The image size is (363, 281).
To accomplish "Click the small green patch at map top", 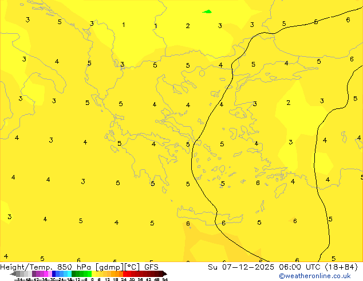I will point(207,11).
